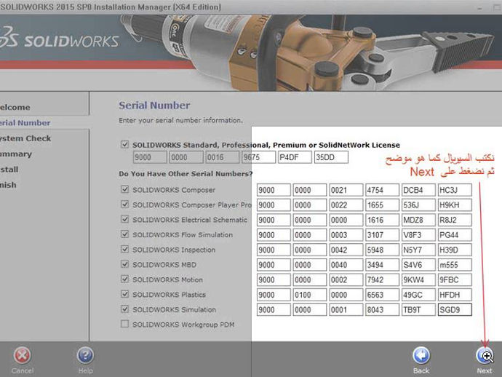Viewport: 502px width, 377px height.
Task: Toggle SOLIDWORKS Motion checkbox
Action: (125, 279)
